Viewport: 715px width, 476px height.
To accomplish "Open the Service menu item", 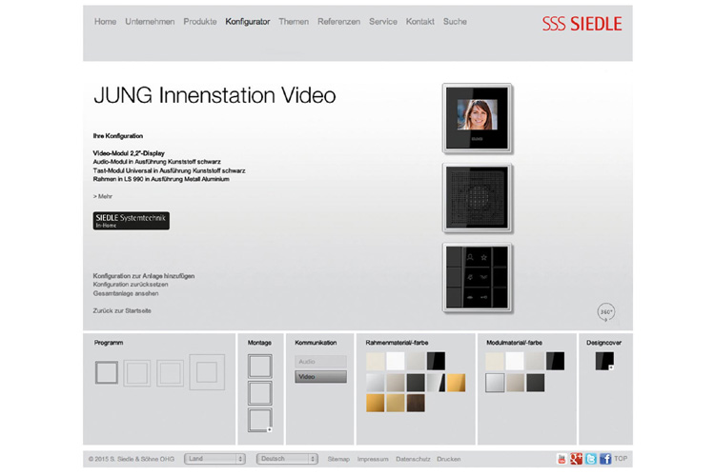I will (x=383, y=21).
